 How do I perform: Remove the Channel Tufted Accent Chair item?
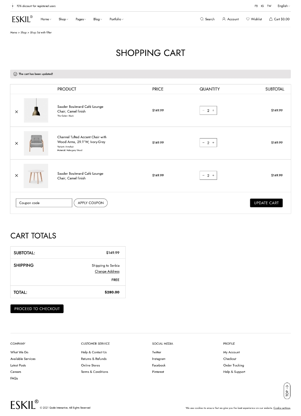coord(17,143)
